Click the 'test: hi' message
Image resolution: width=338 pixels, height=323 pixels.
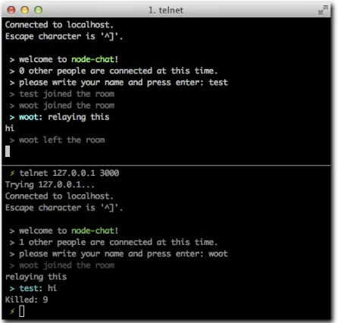(33, 288)
